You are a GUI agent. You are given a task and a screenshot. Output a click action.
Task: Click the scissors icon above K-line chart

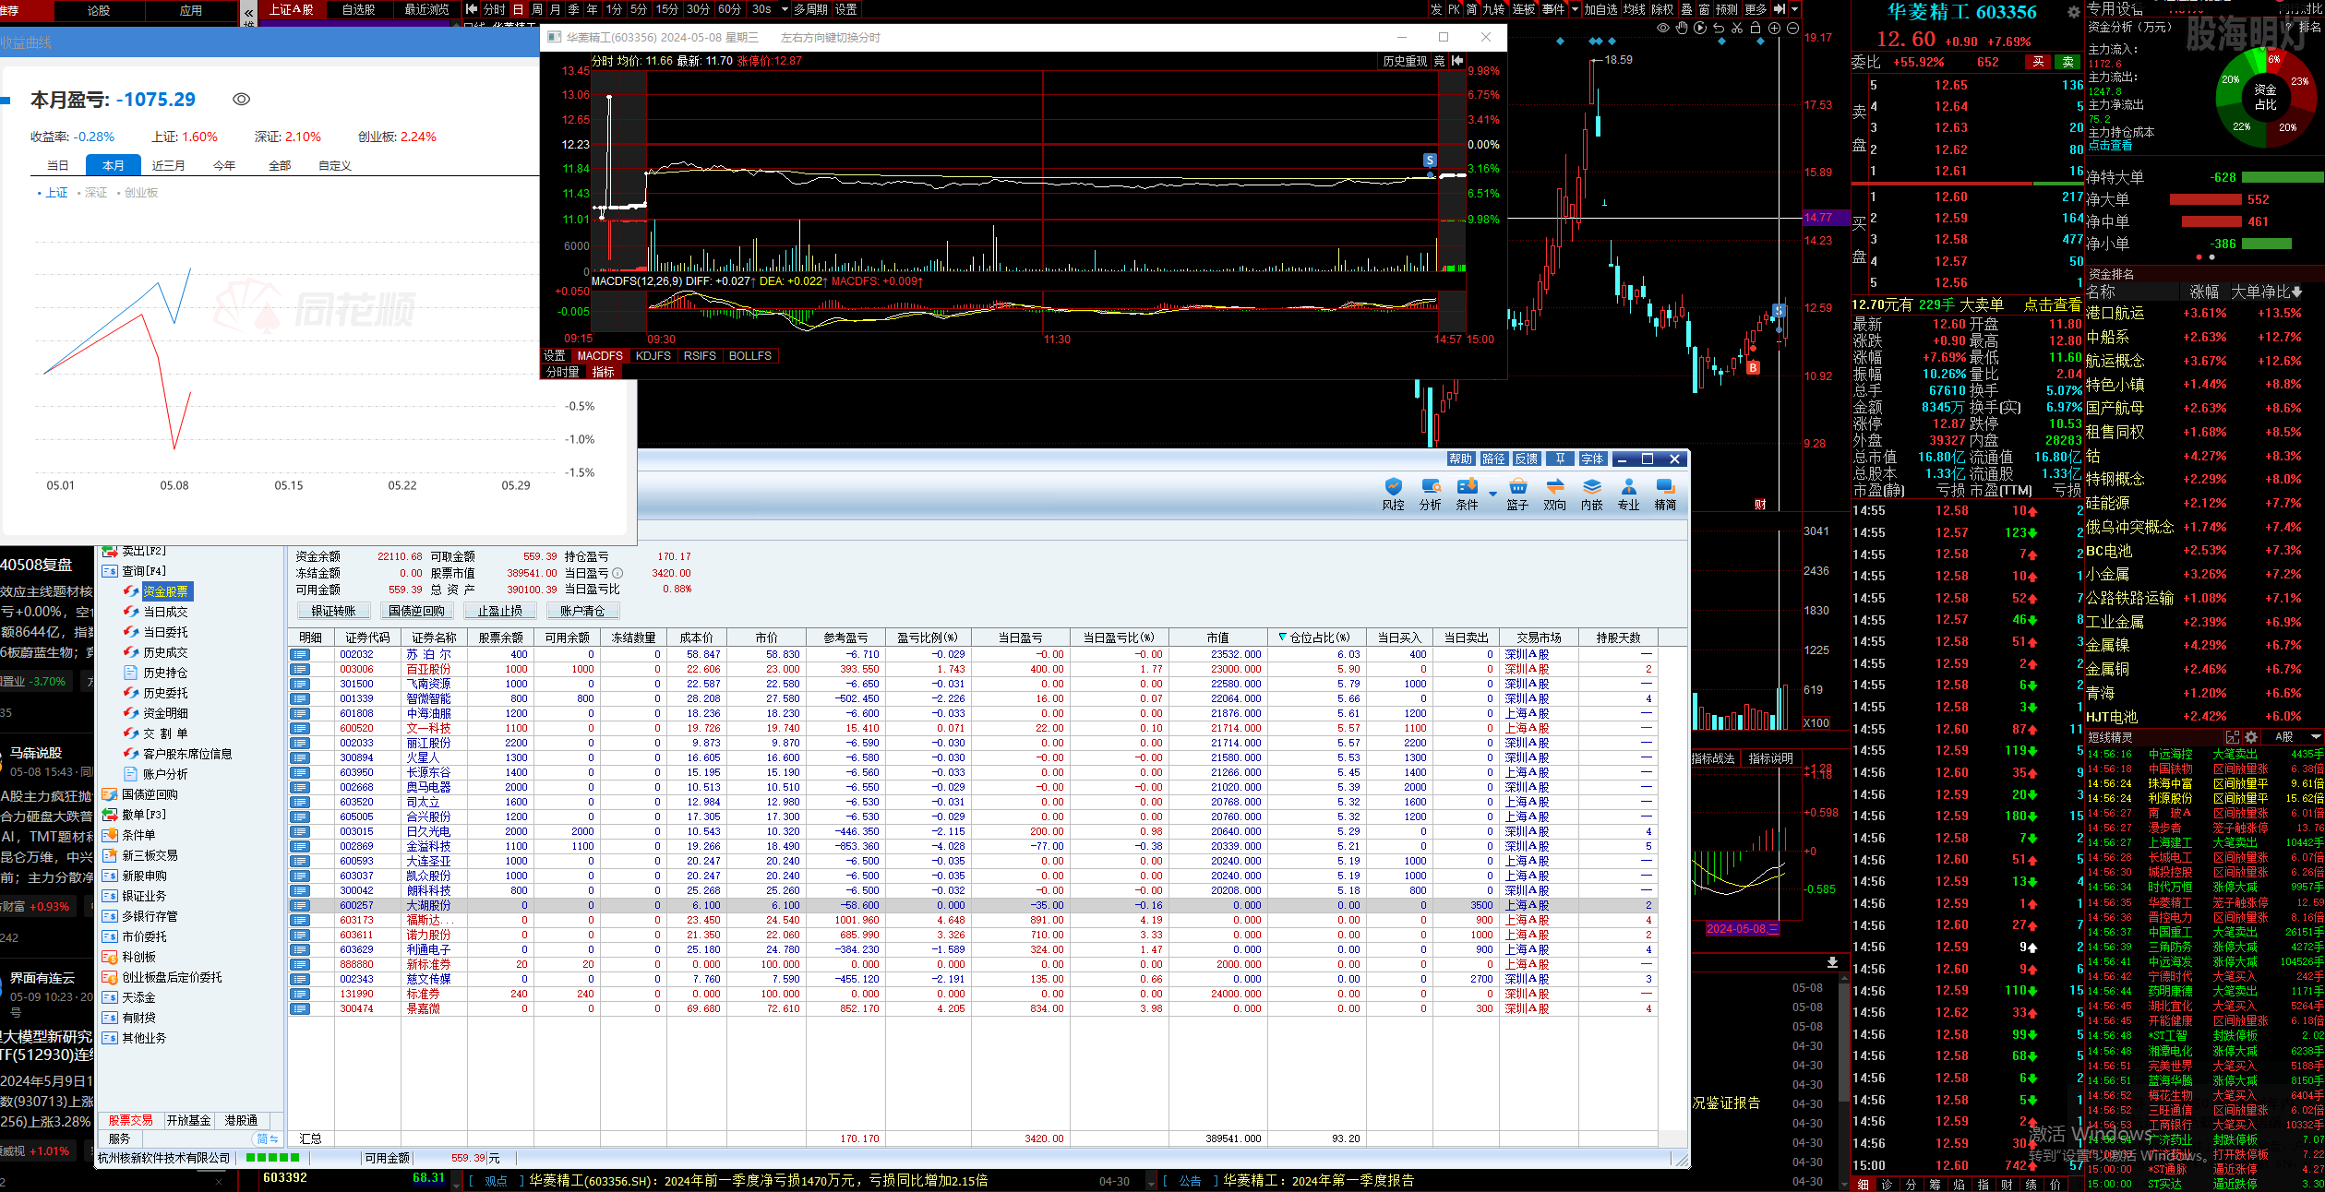pyautogui.click(x=1737, y=29)
